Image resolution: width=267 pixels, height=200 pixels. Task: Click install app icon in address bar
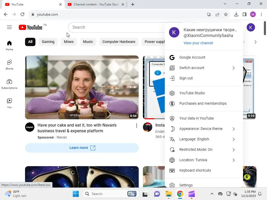pos(209,15)
